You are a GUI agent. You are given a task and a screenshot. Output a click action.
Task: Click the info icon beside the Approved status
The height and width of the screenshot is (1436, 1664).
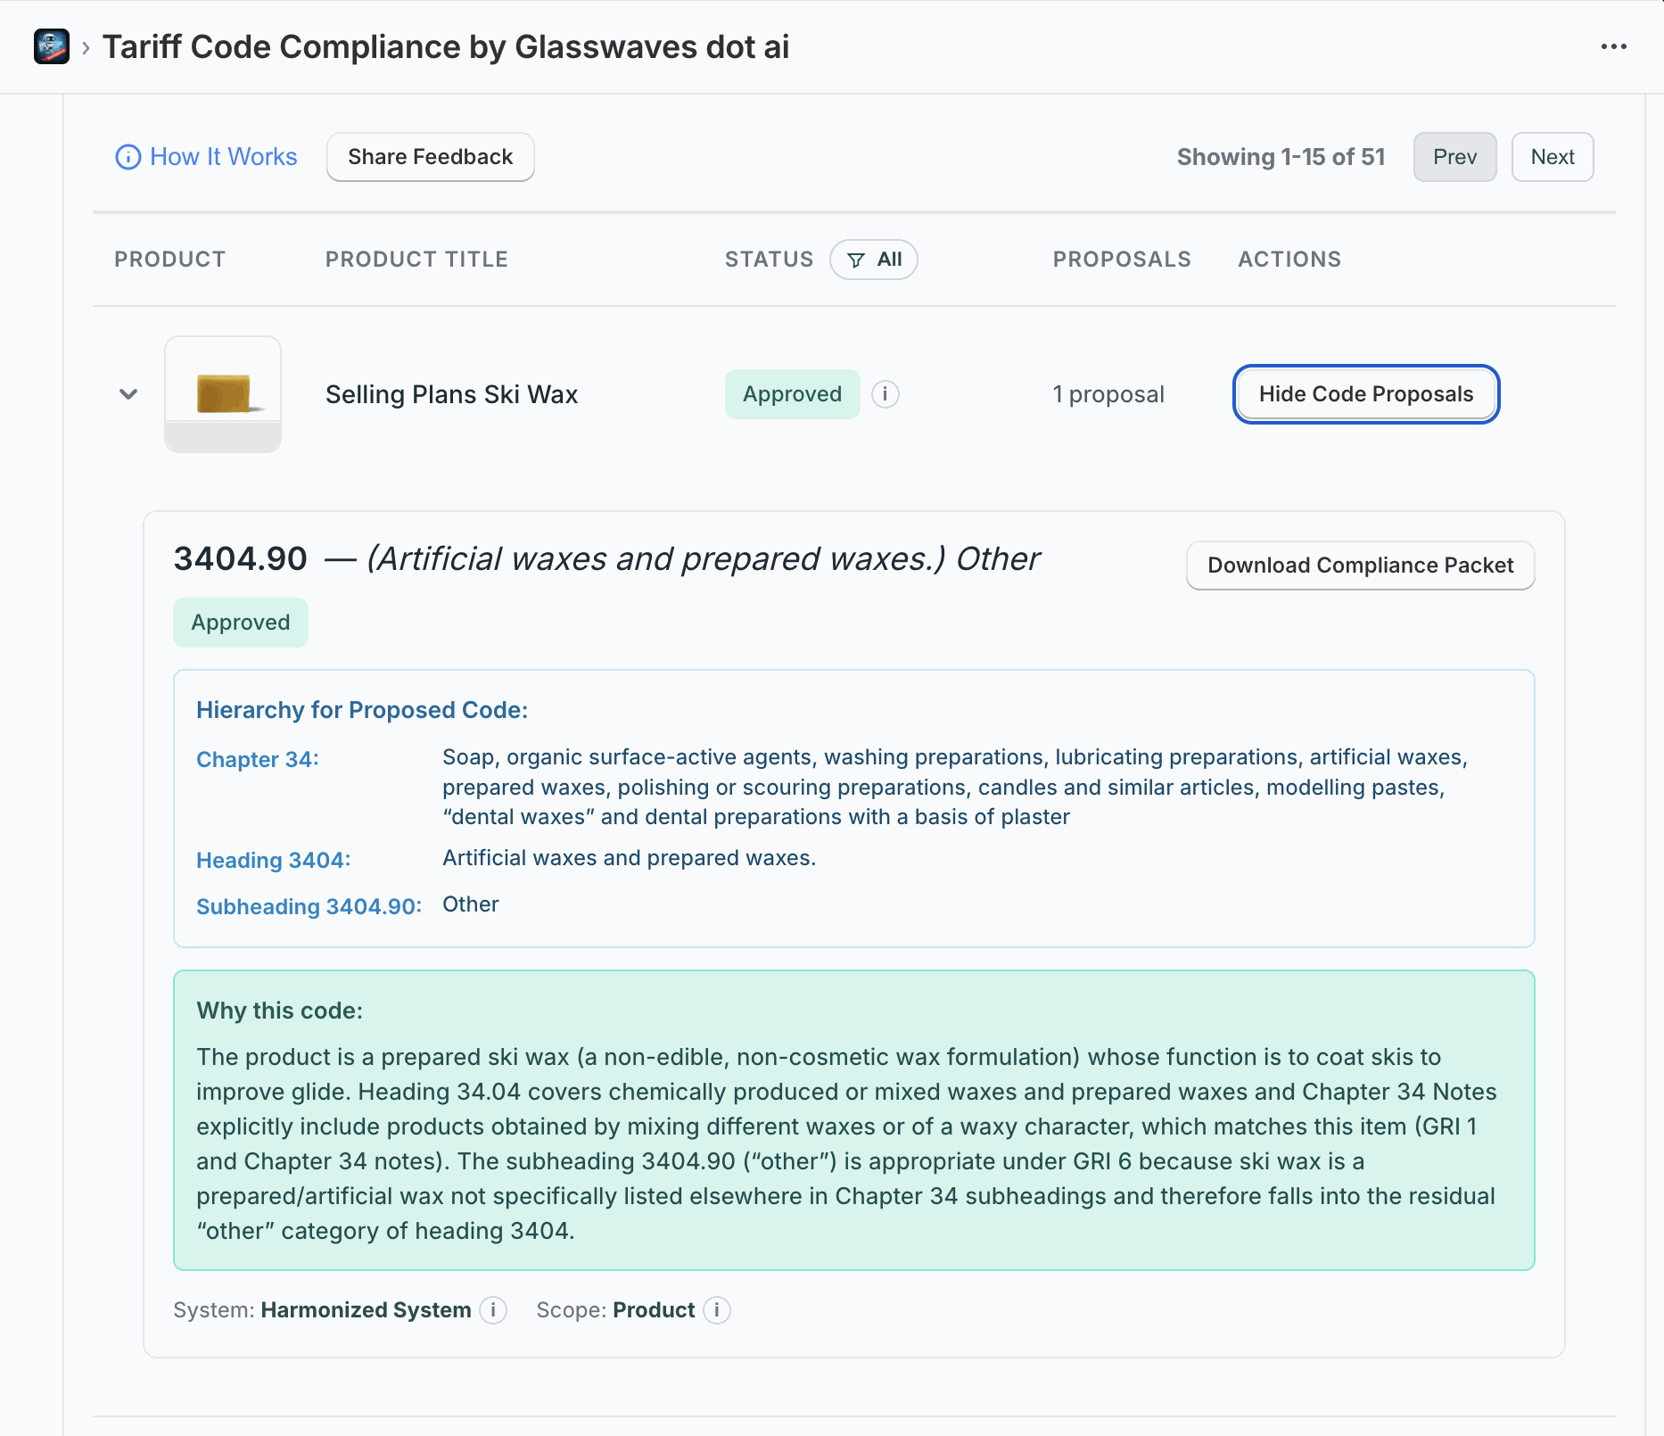pos(885,393)
